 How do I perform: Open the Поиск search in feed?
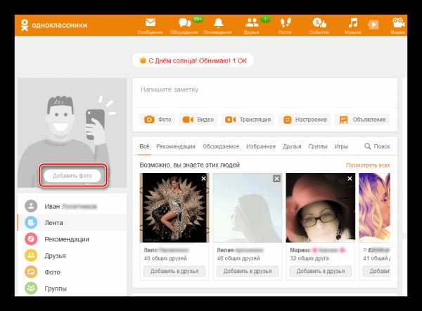[377, 146]
